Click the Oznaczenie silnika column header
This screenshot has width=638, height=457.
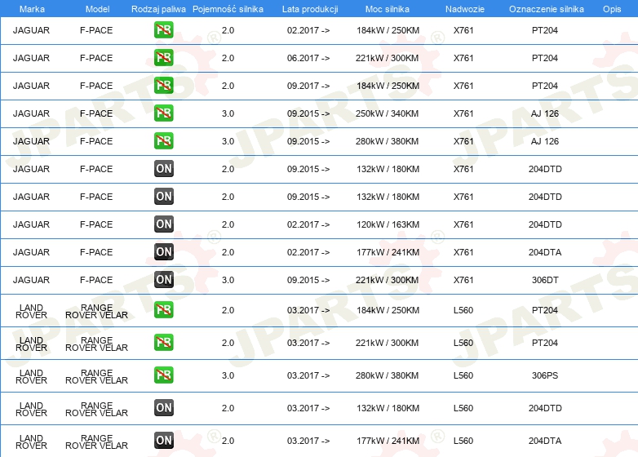[547, 9]
